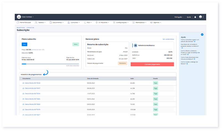Open help on consulting sales statement
The image size is (222, 131).
pos(190,41)
